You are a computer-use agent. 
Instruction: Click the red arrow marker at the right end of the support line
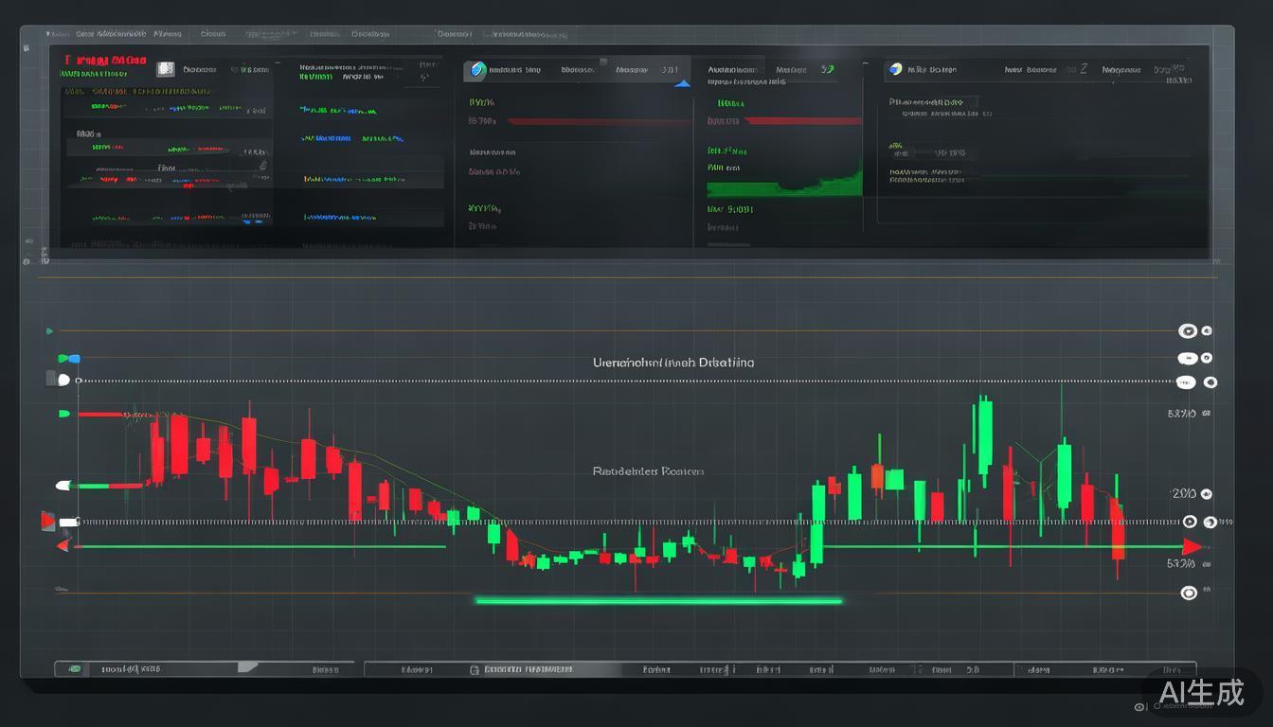tap(1192, 546)
